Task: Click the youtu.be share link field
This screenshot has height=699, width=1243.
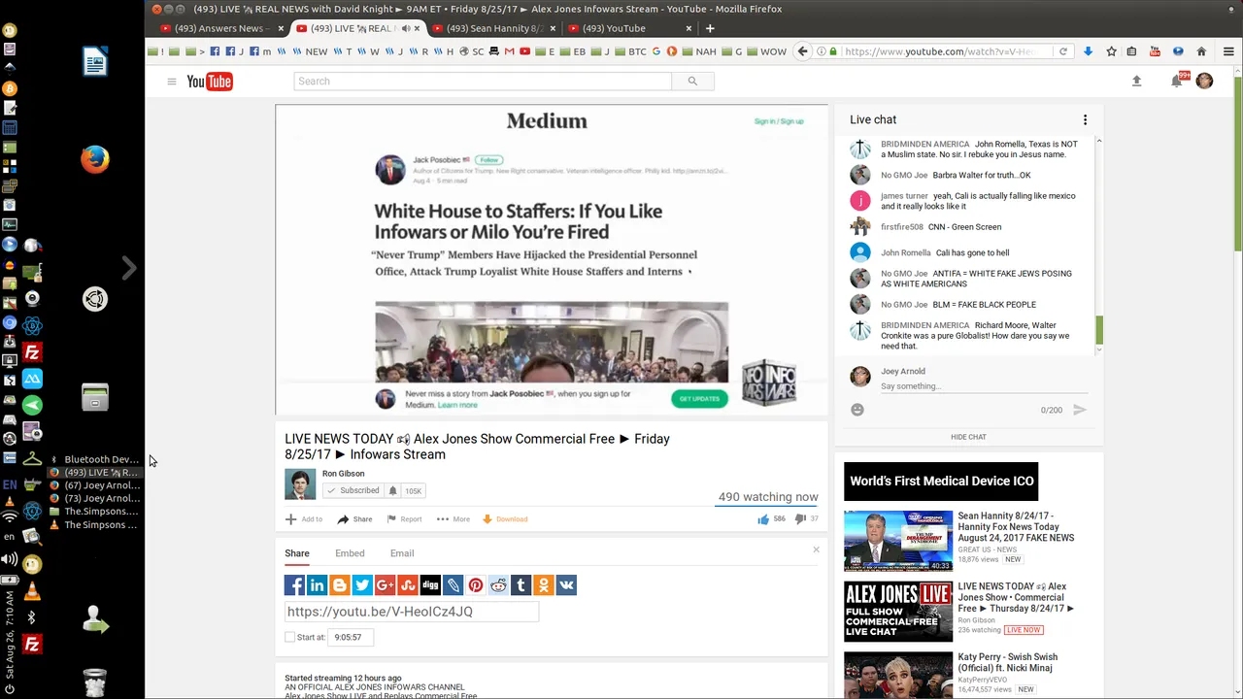Action: 412,612
